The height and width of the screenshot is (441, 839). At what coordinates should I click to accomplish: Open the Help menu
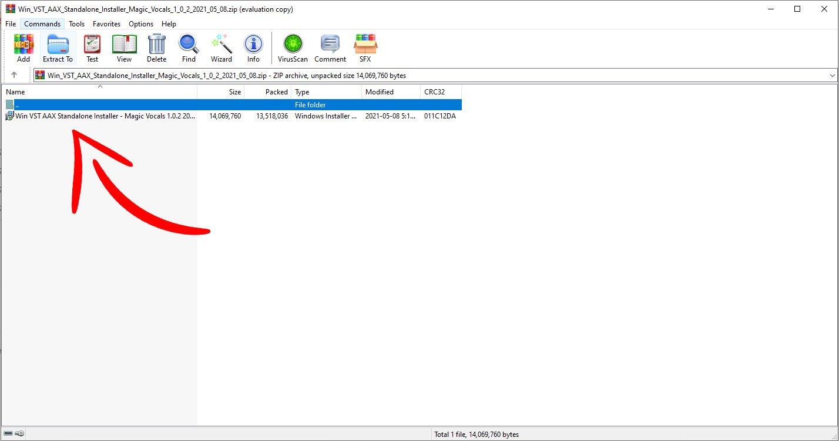[169, 24]
